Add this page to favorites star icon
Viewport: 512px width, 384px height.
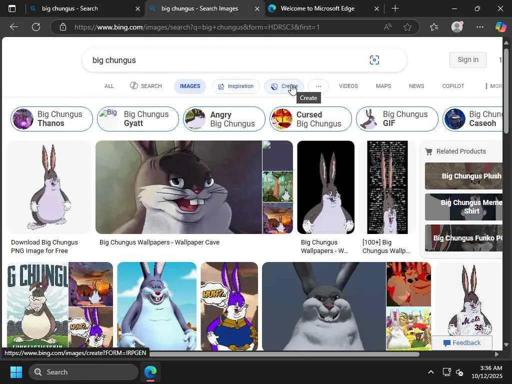tap(407, 27)
